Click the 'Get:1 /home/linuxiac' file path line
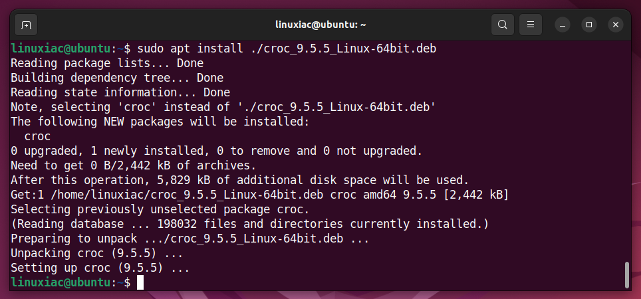This screenshot has height=299, width=641. click(260, 195)
